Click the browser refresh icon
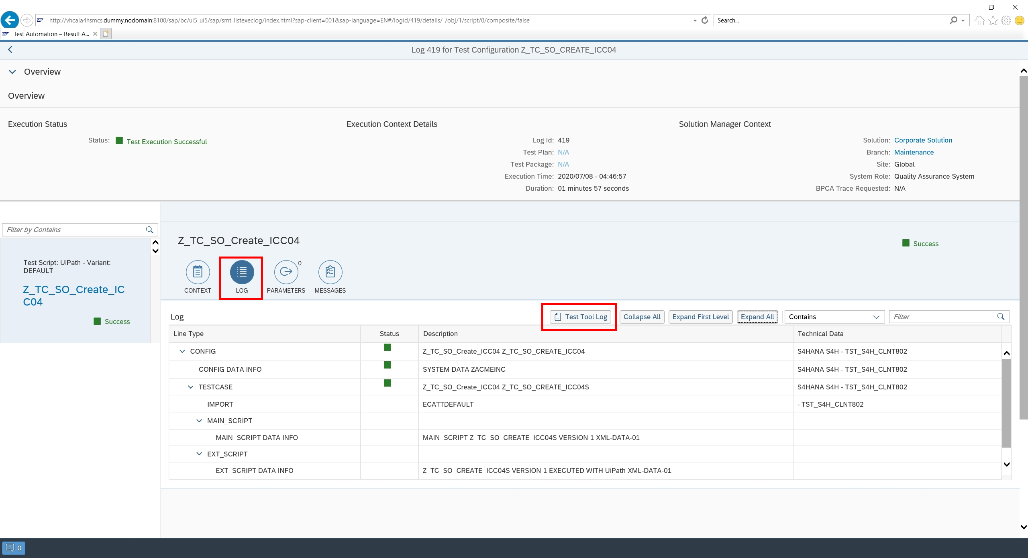The width and height of the screenshot is (1028, 558). [705, 20]
